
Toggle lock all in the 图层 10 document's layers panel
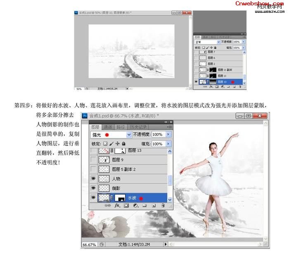(x=215, y=48)
